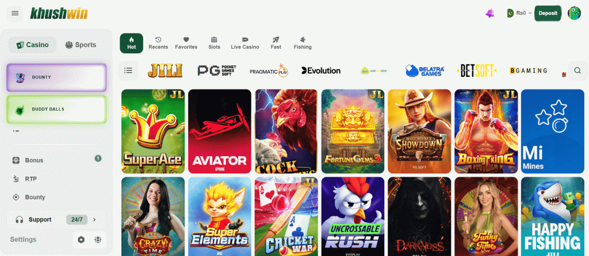Open the Bounty promo banner
Image resolution: width=589 pixels, height=256 pixels.
pyautogui.click(x=56, y=77)
